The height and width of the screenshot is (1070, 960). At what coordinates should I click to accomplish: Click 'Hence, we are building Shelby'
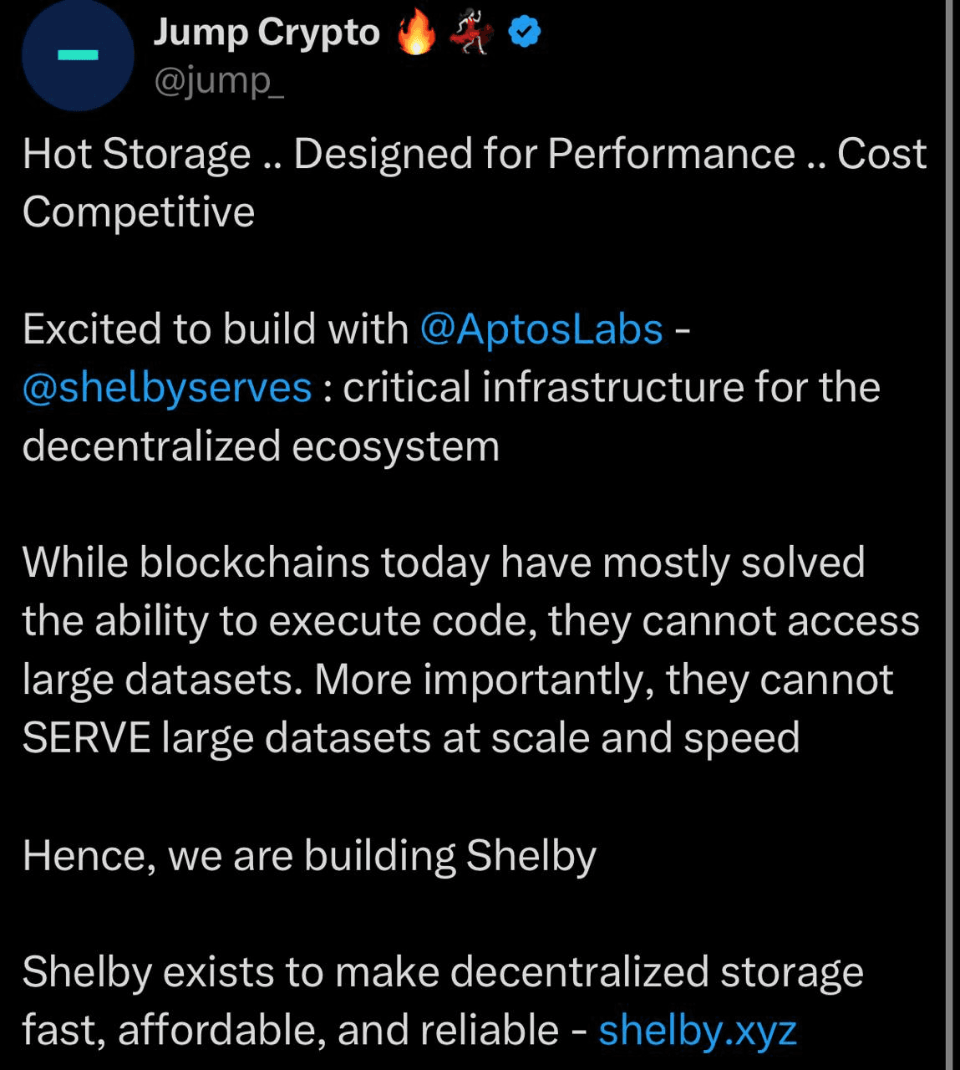[x=309, y=855]
